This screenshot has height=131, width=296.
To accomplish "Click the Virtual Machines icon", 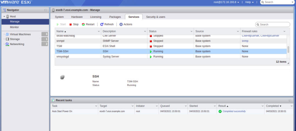I will click(x=7, y=34).
